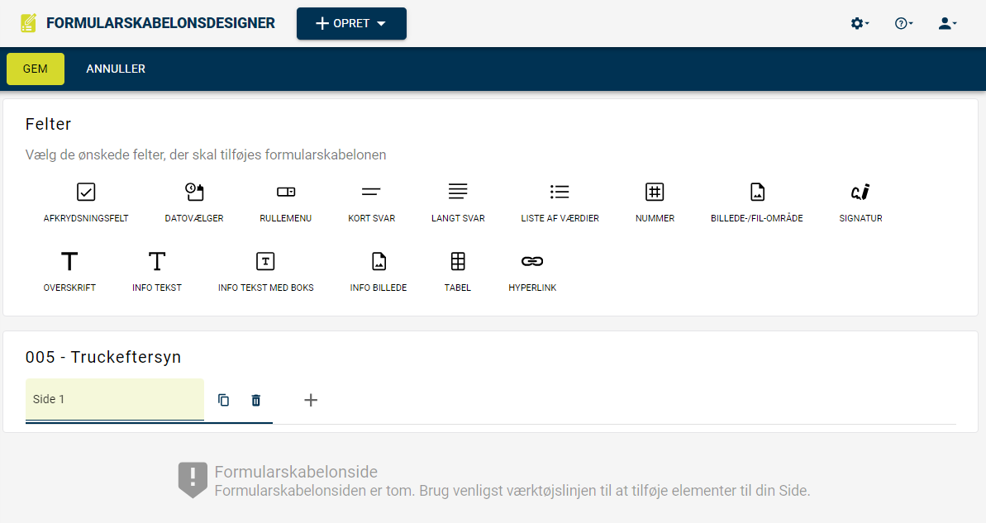Click the Formularskabelonsdesigner title

(160, 23)
